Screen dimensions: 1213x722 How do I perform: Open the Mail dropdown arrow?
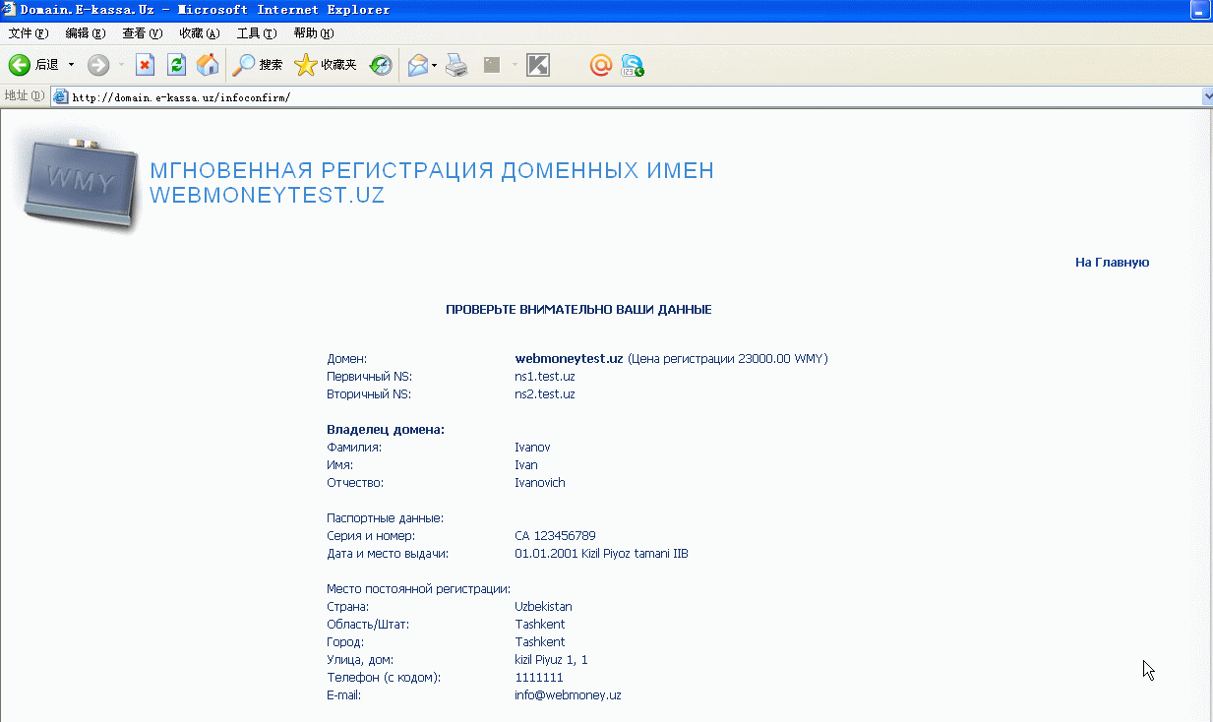point(435,65)
